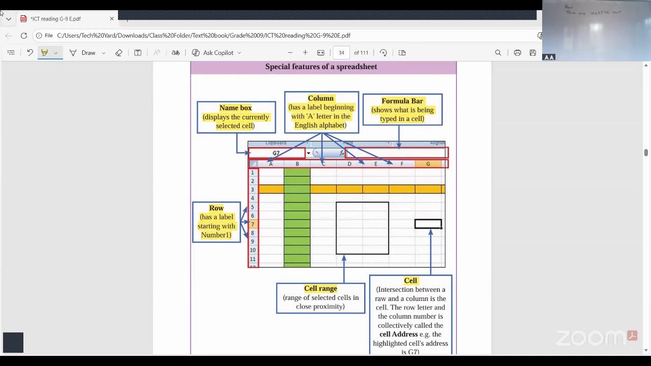Click the page number field showing 34

[341, 52]
